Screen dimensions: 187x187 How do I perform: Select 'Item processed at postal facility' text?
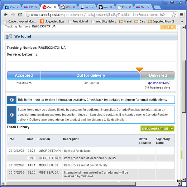click(x=85, y=165)
